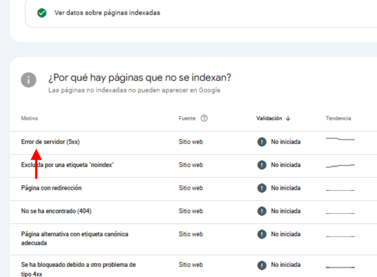View trend sparkline for Error de servidor
The height and width of the screenshot is (277, 377).
click(x=340, y=138)
